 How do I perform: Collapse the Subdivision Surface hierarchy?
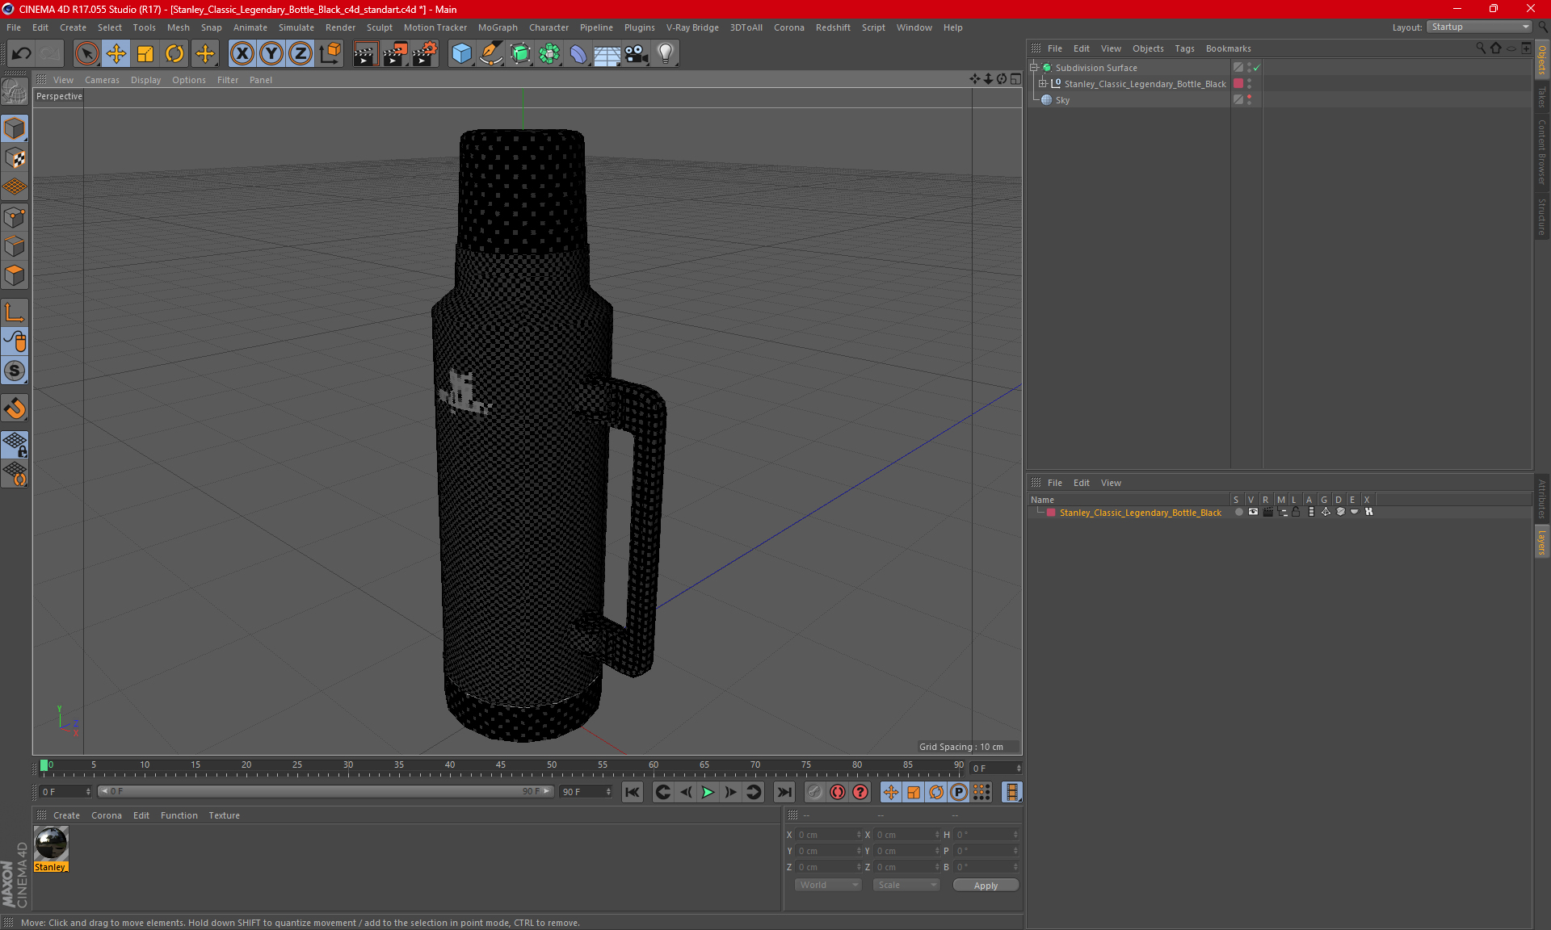(1034, 68)
